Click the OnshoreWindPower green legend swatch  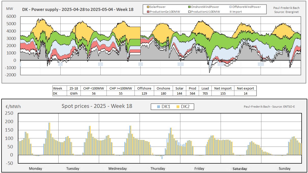click(x=189, y=7)
